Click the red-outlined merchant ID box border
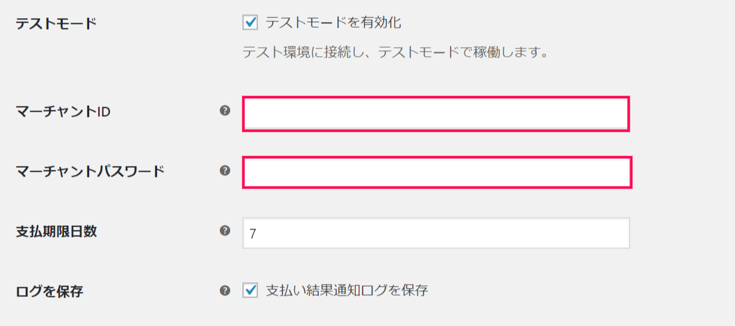 point(436,97)
